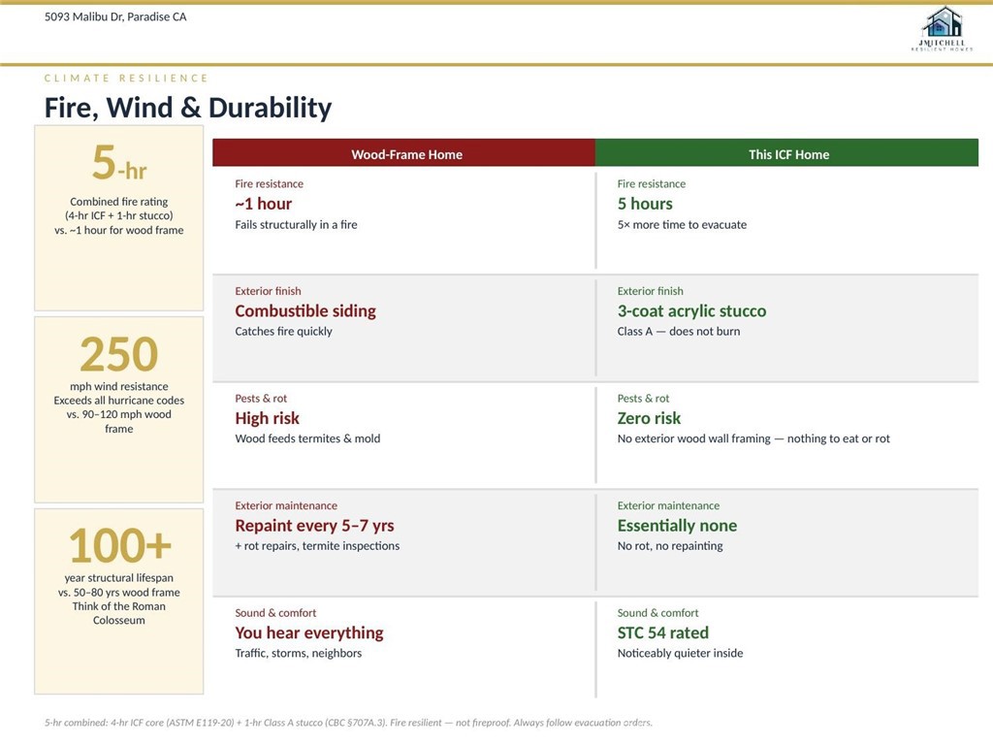Click the Climate Resilience section label
Image resolution: width=993 pixels, height=745 pixels.
pos(126,78)
